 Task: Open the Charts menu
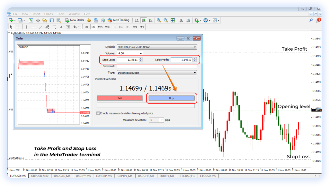pyautogui.click(x=48, y=14)
